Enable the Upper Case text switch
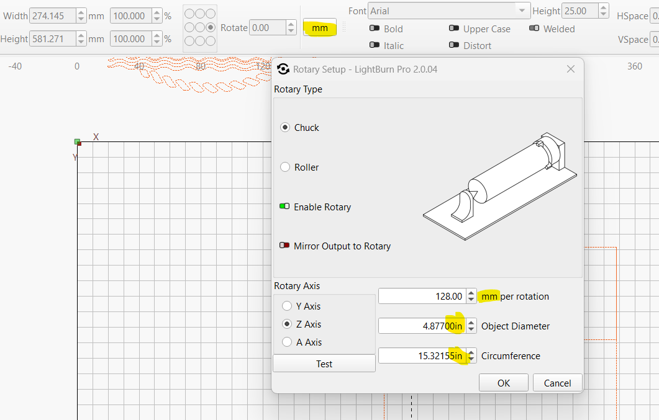 click(454, 29)
